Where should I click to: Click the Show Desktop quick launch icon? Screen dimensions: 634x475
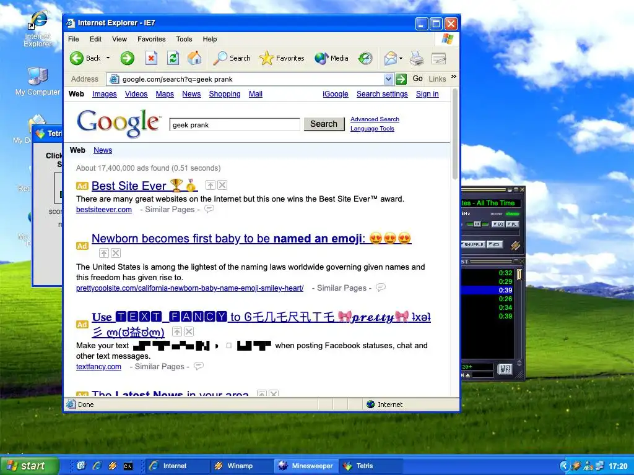(81, 466)
